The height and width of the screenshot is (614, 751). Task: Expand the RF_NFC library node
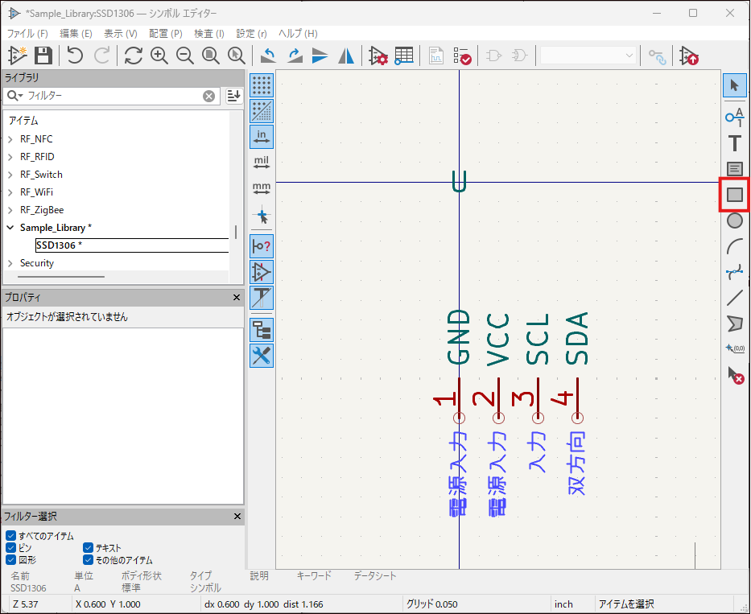click(10, 139)
